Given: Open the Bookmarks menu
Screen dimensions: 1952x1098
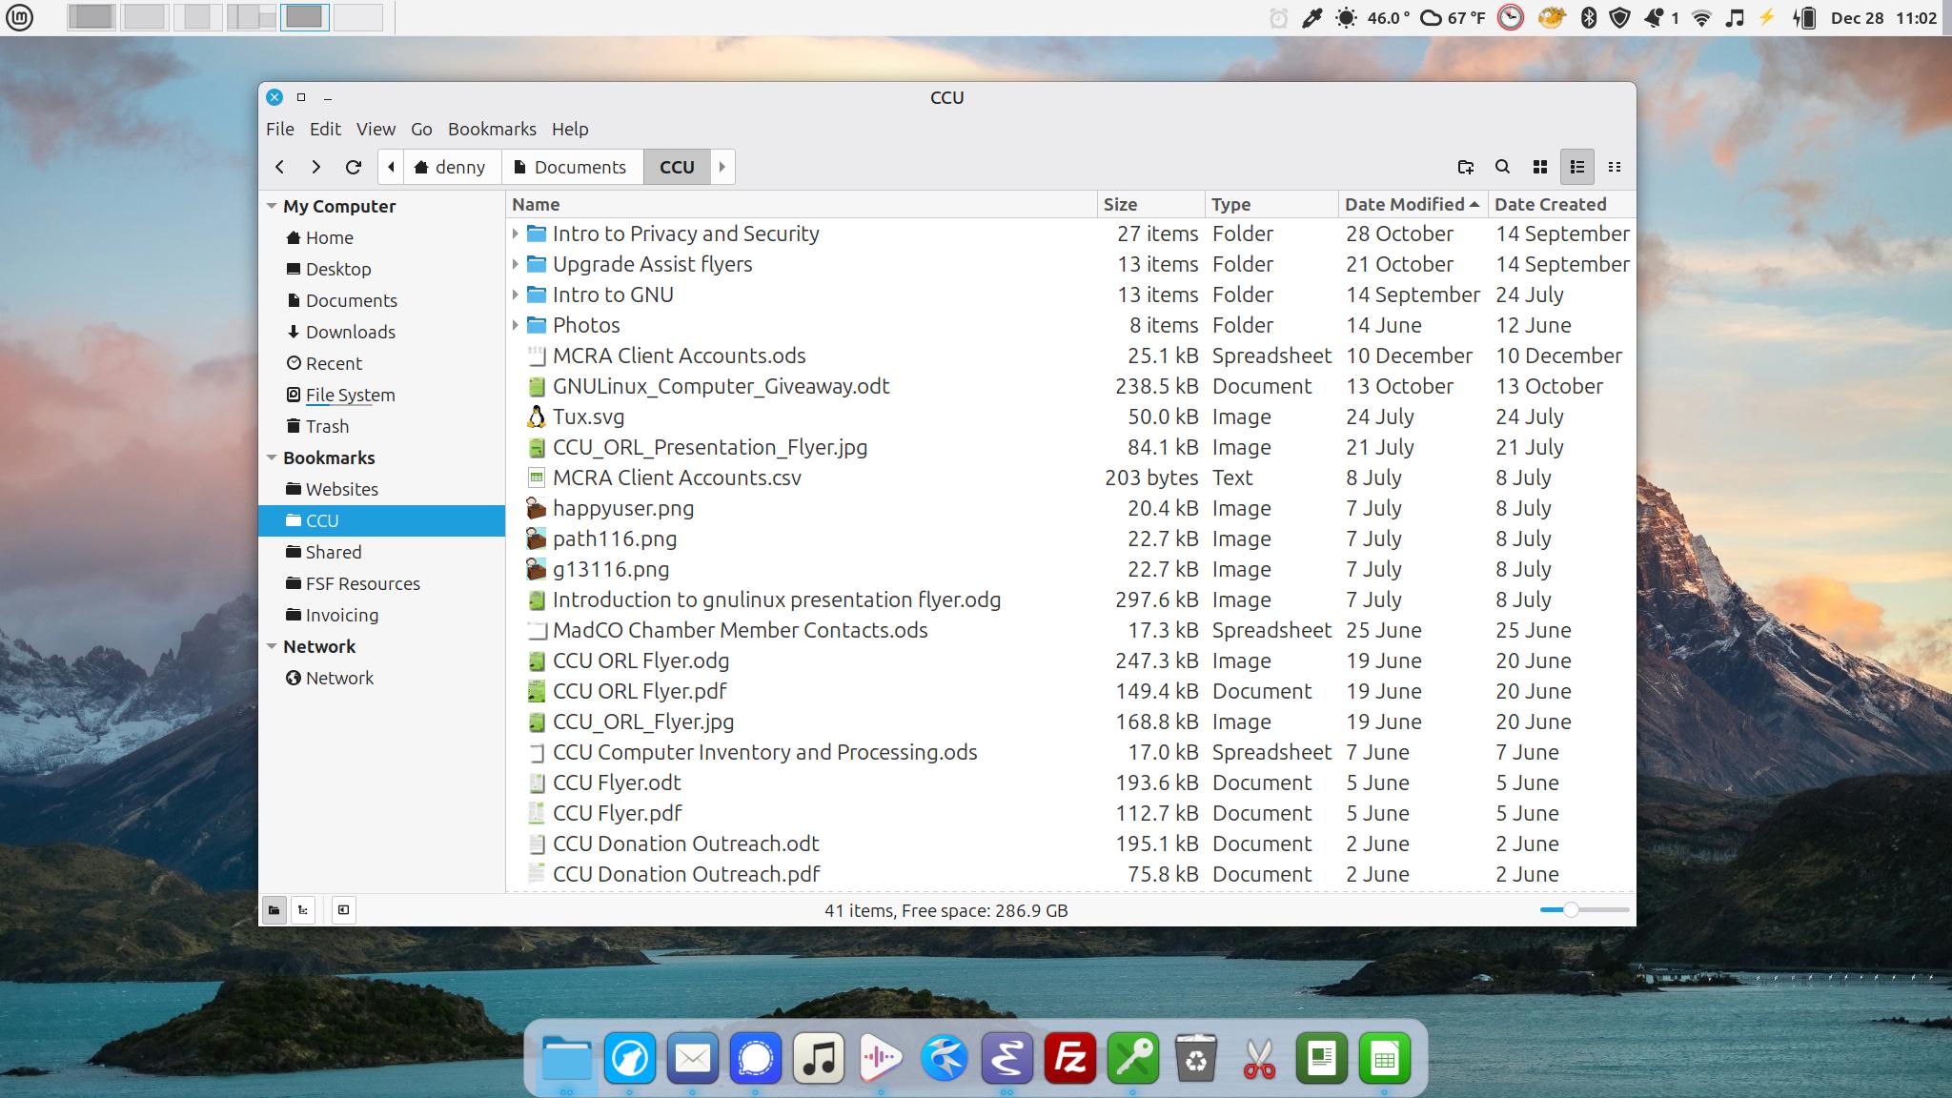Looking at the screenshot, I should click(x=492, y=129).
